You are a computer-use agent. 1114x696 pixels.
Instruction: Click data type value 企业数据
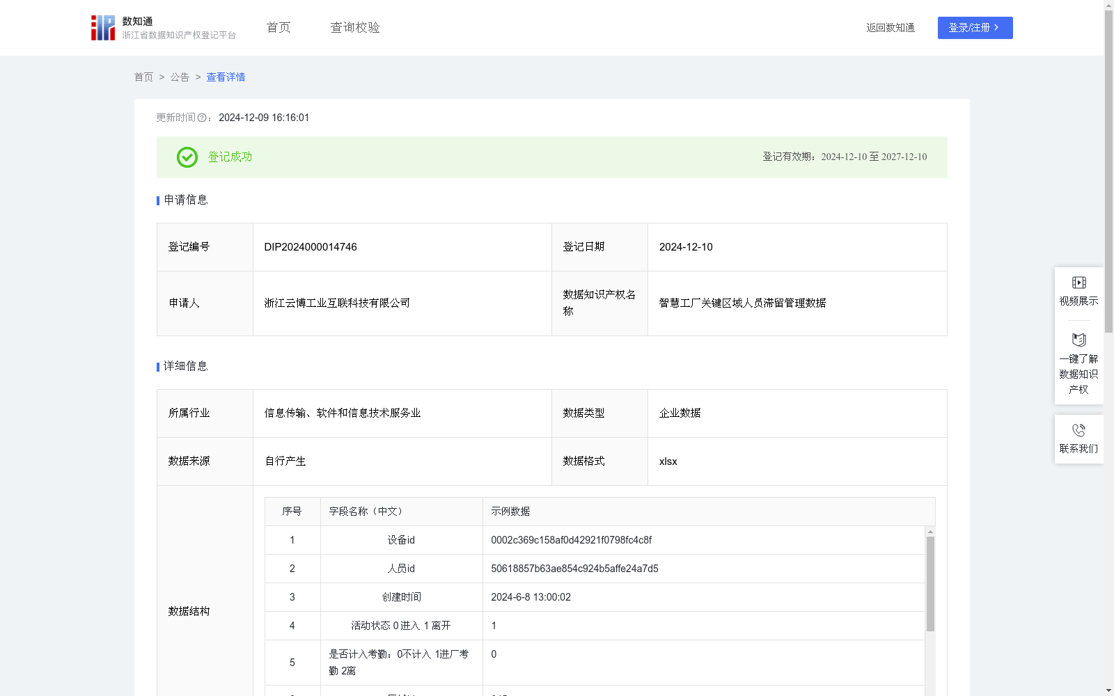click(680, 413)
